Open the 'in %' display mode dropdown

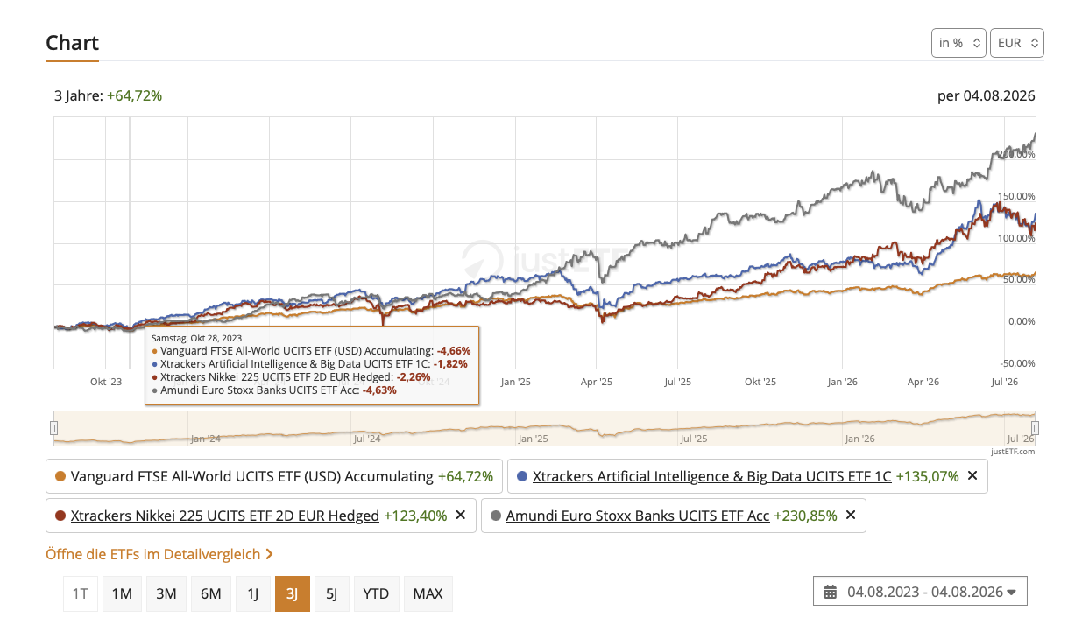coord(958,42)
